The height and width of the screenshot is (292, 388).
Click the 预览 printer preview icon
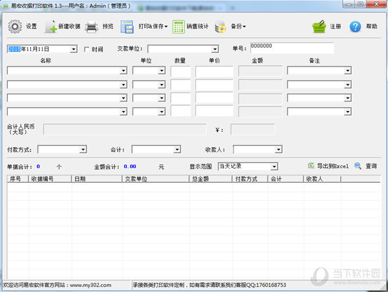click(92, 26)
